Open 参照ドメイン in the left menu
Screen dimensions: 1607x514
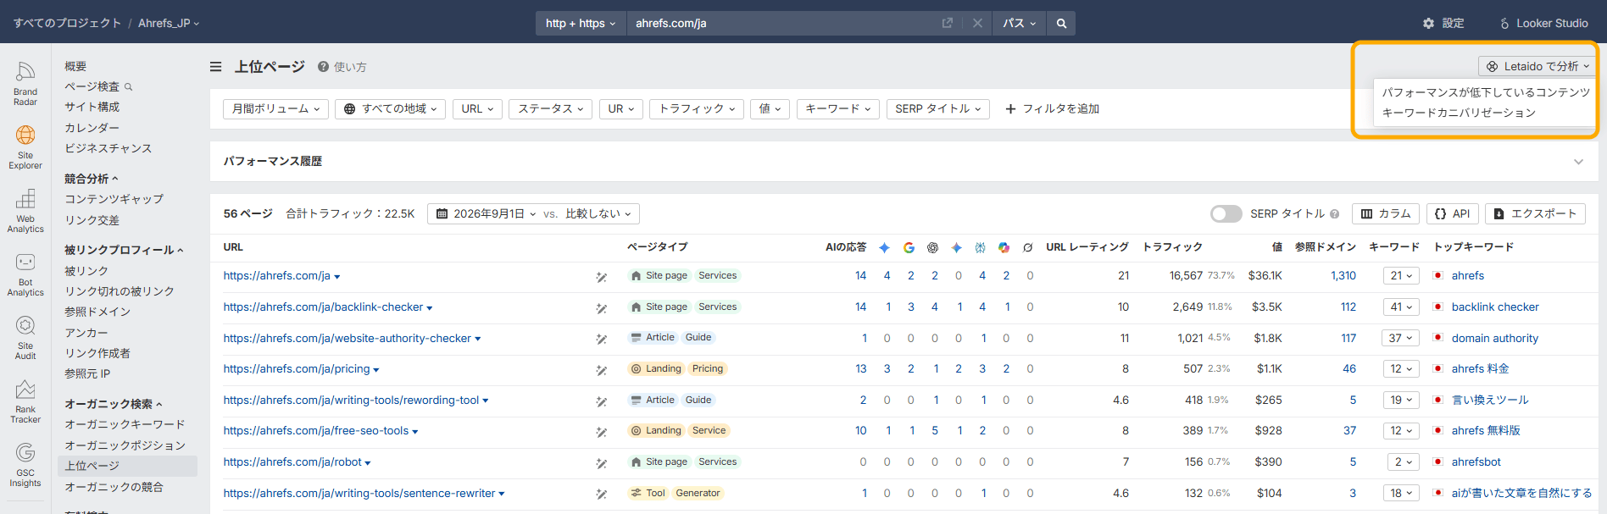point(97,312)
